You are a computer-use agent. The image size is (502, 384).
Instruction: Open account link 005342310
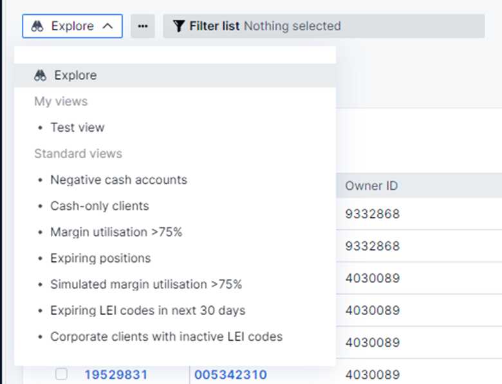(230, 374)
